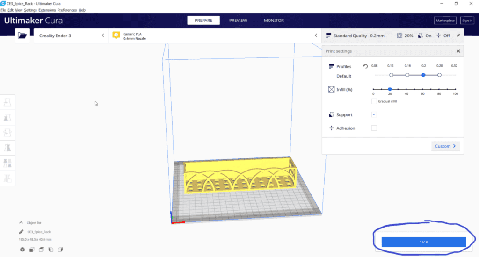Viewport: 479px width, 257px height.
Task: Click the Sign in button
Action: (x=467, y=21)
